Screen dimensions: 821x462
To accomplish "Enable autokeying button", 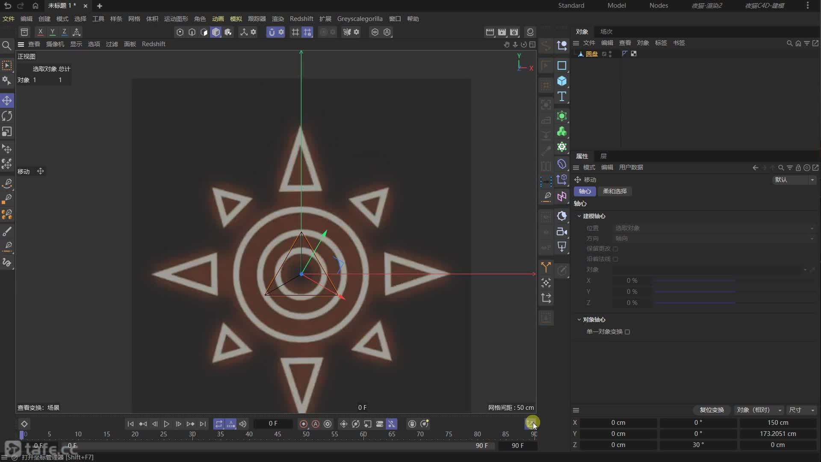I will [x=316, y=424].
